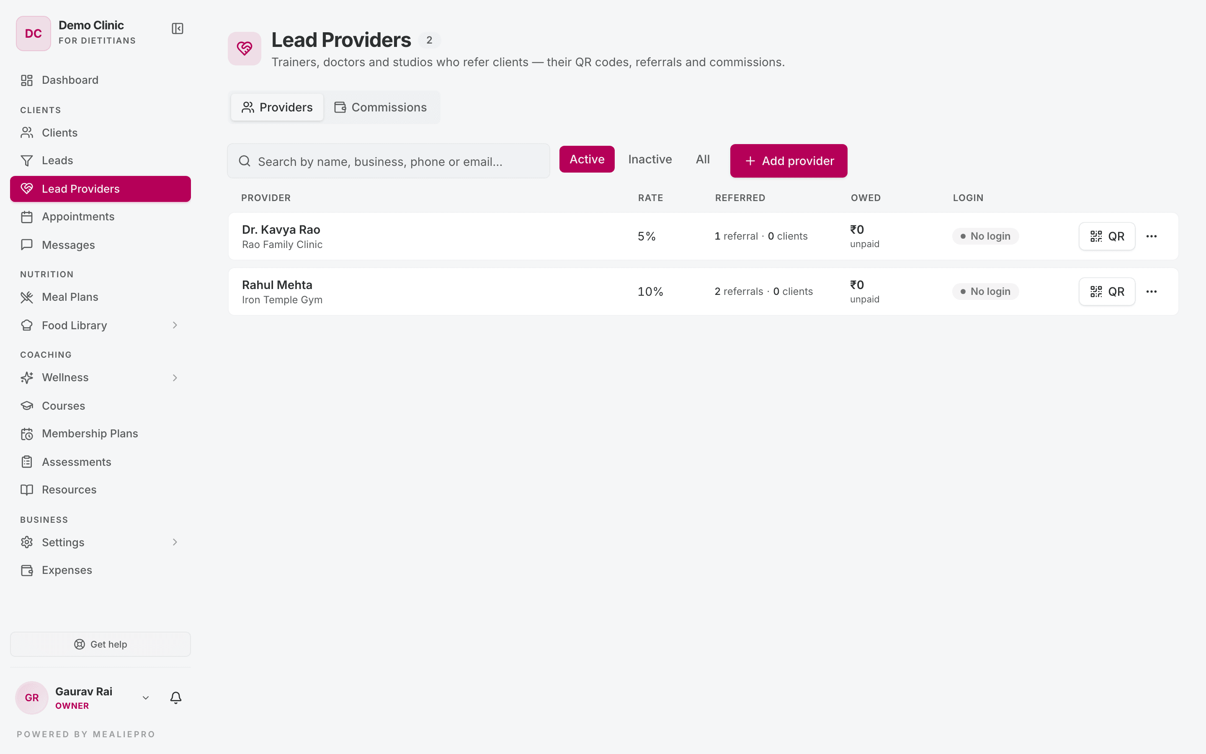This screenshot has width=1206, height=754.
Task: Open Leads funnel item
Action: tap(100, 160)
